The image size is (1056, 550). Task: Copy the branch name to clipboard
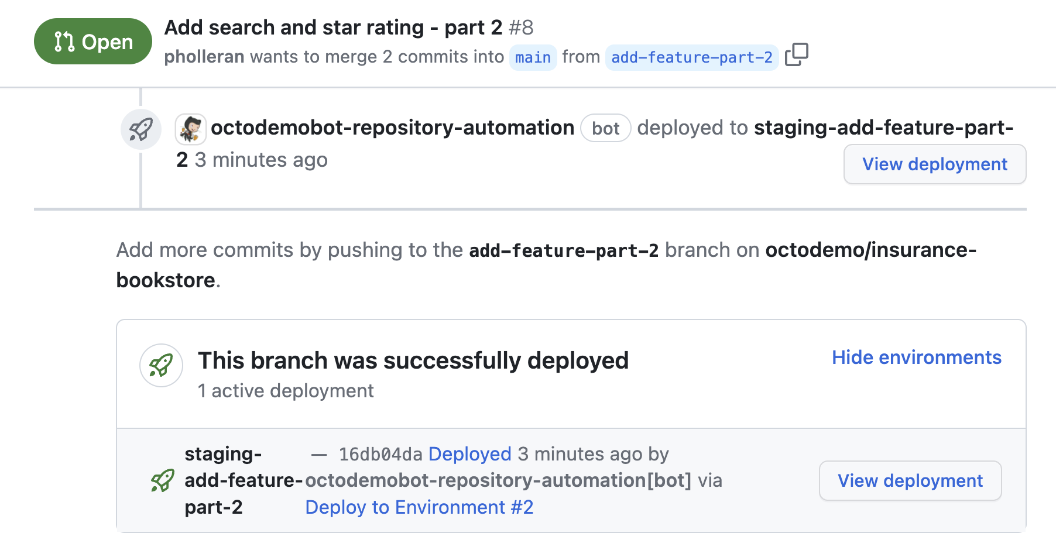click(x=797, y=54)
